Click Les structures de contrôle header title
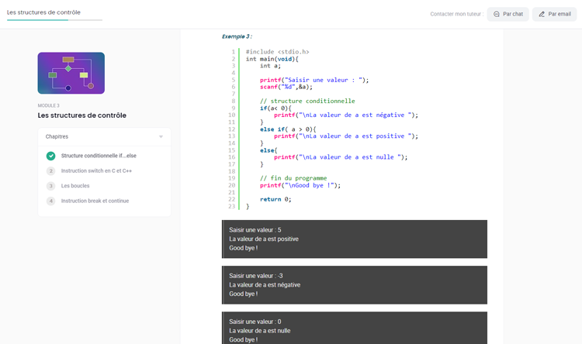The width and height of the screenshot is (582, 344). 43,12
